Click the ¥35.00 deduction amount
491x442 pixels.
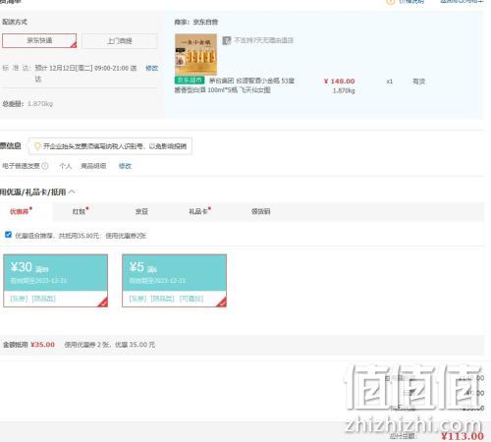point(42,345)
